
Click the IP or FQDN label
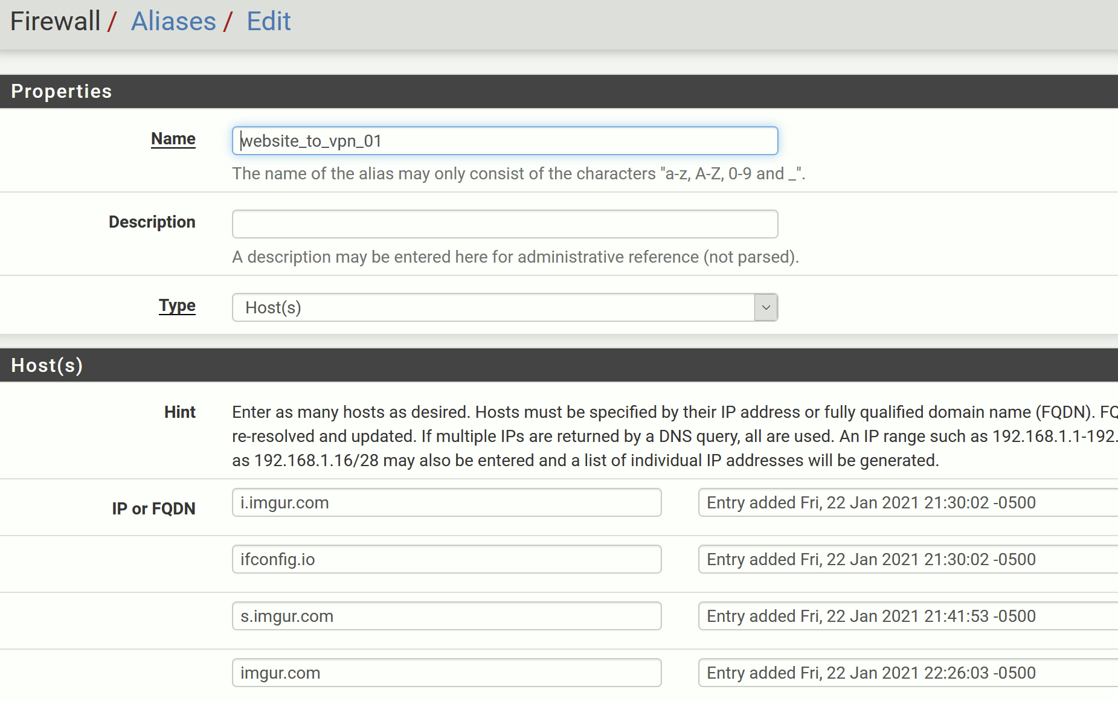(153, 508)
